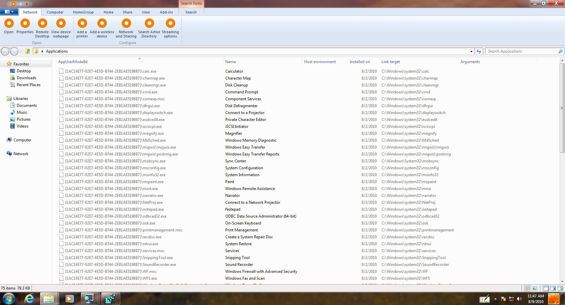This screenshot has width=565, height=305.
Task: Click the taskbar clock
Action: pos(536,299)
